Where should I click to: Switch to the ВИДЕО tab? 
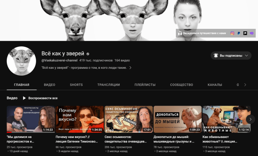pos(49,85)
